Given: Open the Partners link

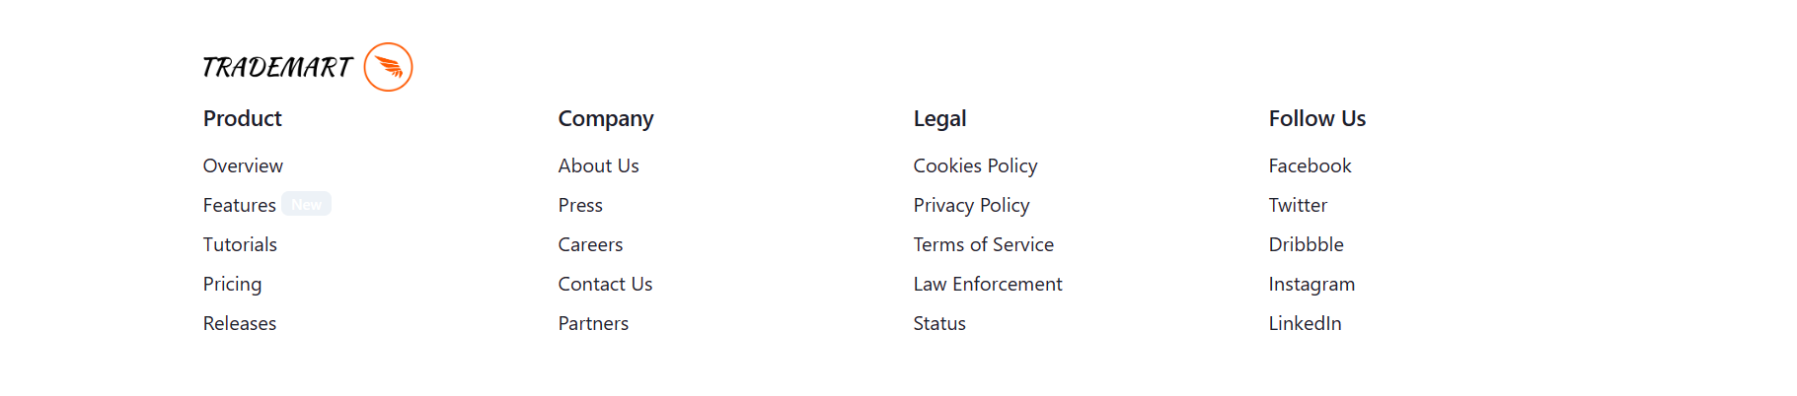Looking at the screenshot, I should coord(593,323).
